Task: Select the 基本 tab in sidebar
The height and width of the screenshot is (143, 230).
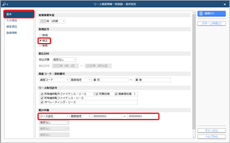Action: 19,14
